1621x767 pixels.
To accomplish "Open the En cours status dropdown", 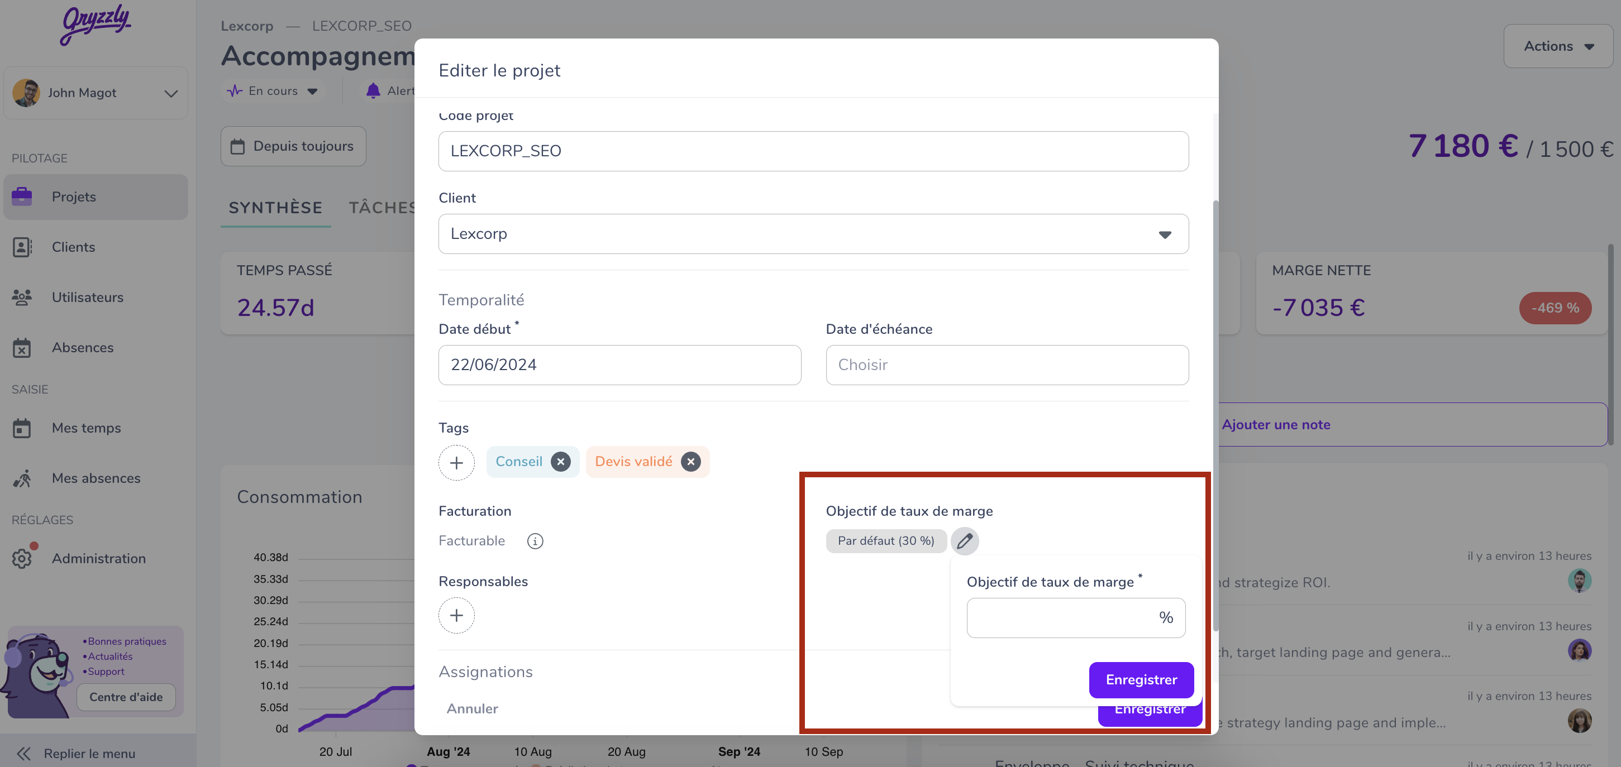I will pos(272,90).
